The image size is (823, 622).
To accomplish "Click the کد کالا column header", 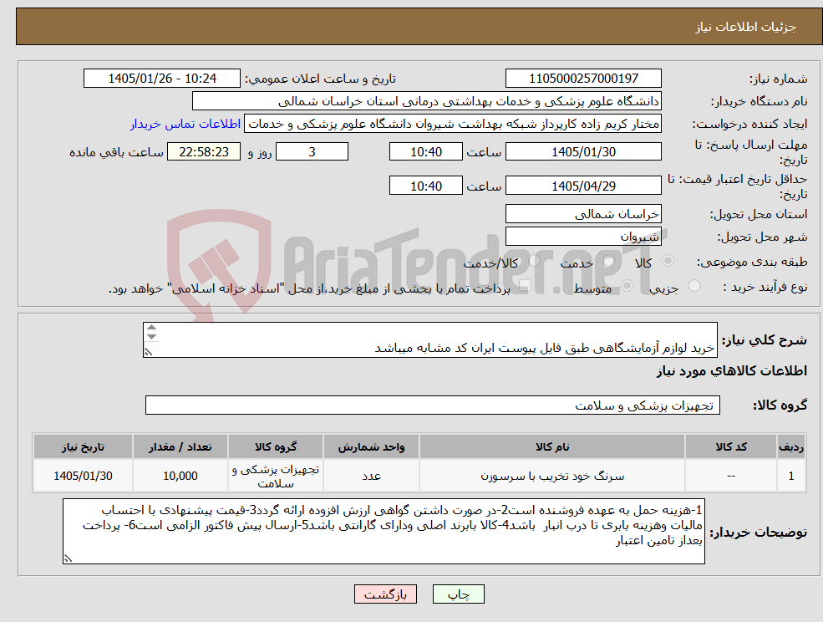I will coord(731,447).
